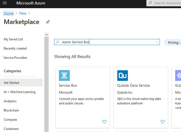The height and width of the screenshot is (132, 181).
Task: Select the Blockchain category
Action: [11, 110]
